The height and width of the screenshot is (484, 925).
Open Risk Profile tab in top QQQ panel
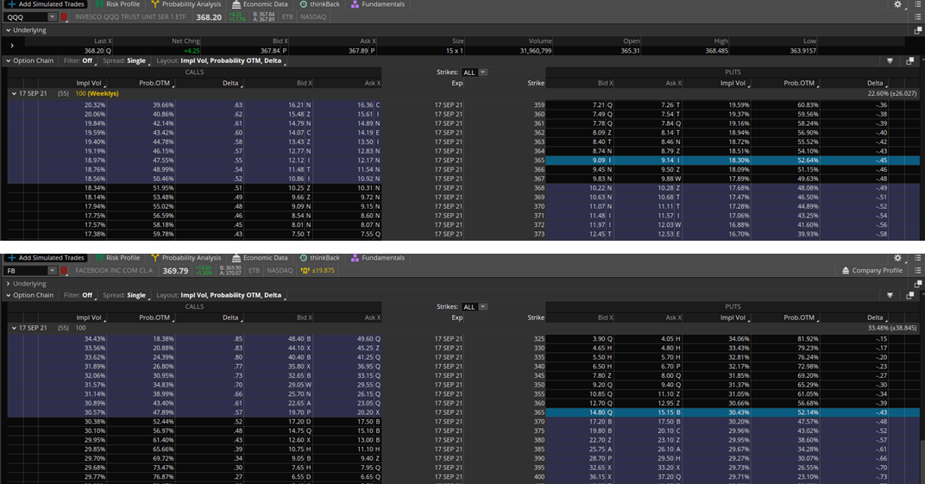[123, 4]
